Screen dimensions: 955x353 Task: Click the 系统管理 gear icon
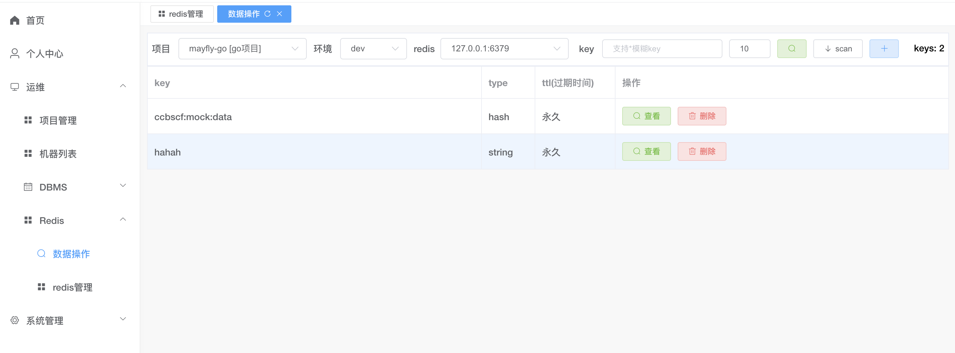pyautogui.click(x=14, y=320)
